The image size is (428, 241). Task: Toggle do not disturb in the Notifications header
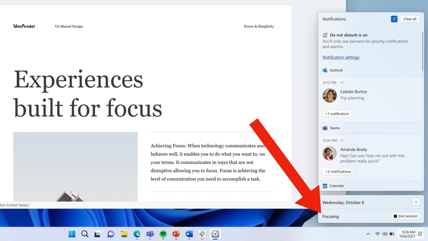394,19
